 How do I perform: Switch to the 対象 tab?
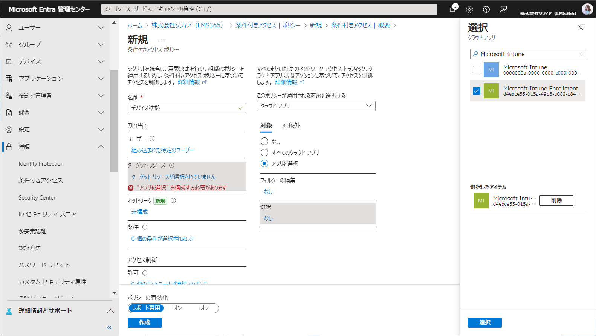click(266, 126)
